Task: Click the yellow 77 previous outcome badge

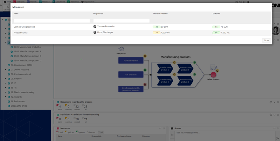Action: pos(156,33)
